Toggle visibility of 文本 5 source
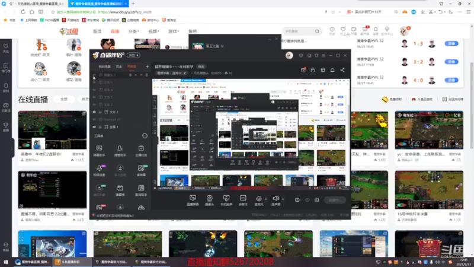This screenshot has height=267, width=474. coord(94,97)
